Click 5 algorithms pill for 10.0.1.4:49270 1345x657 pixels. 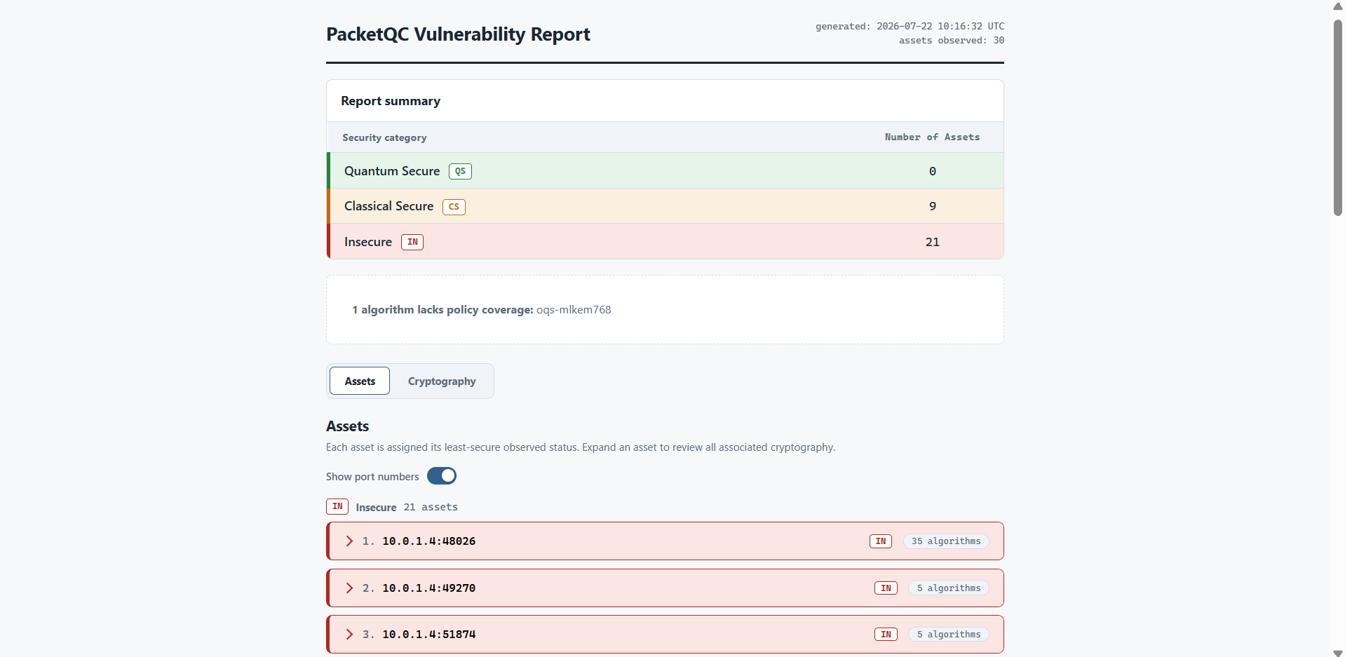pos(949,588)
